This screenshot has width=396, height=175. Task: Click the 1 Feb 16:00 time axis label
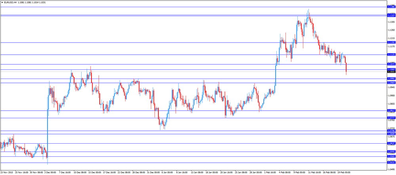click(x=269, y=173)
